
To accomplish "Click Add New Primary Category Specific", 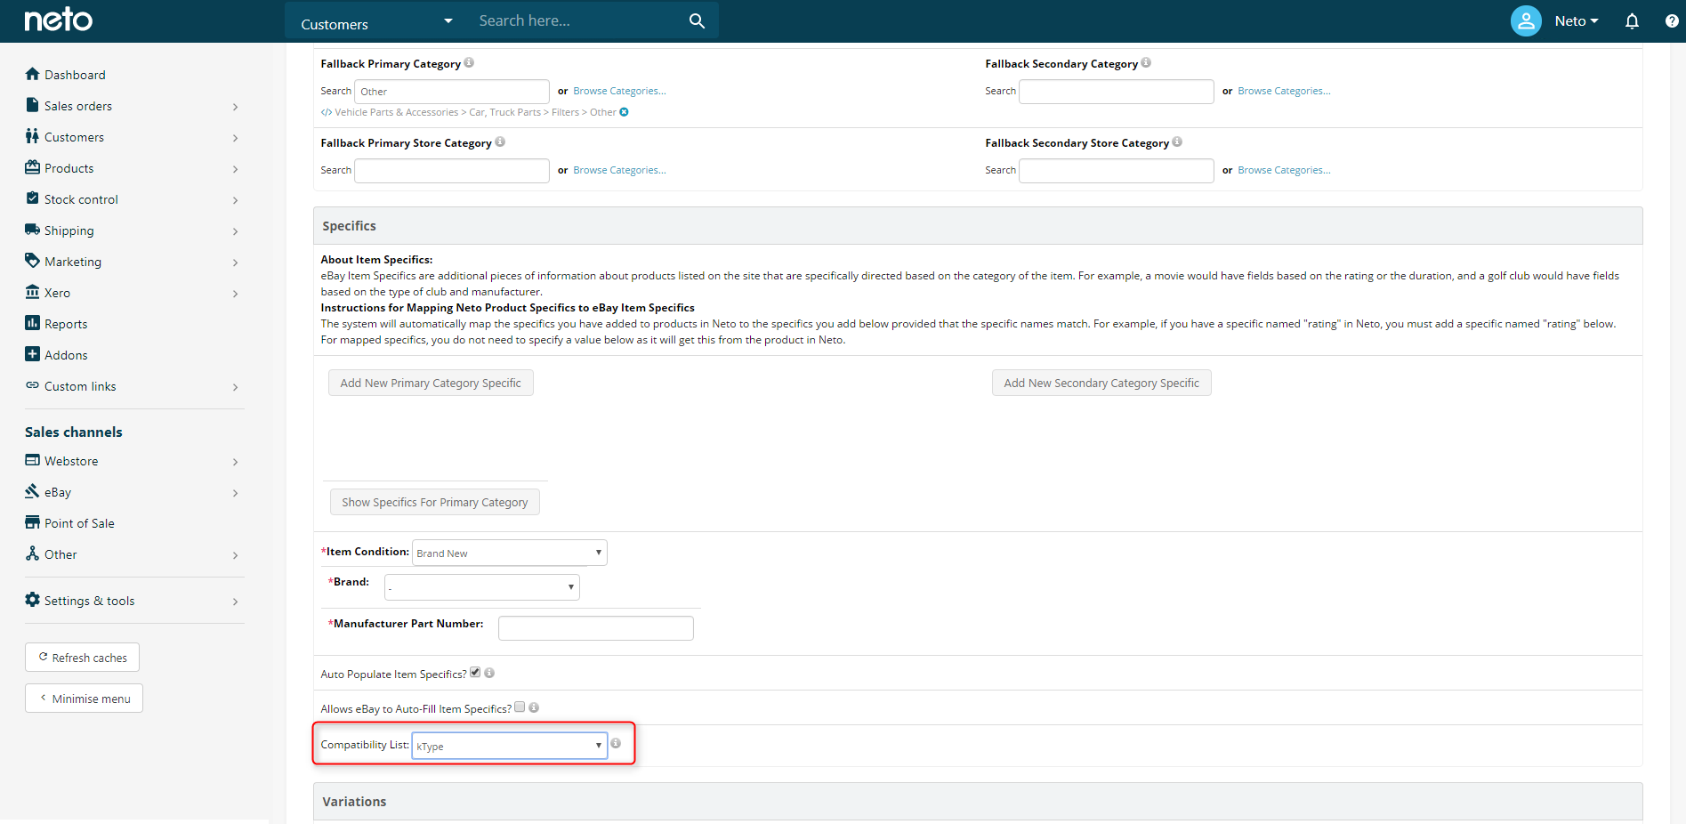I will point(431,383).
